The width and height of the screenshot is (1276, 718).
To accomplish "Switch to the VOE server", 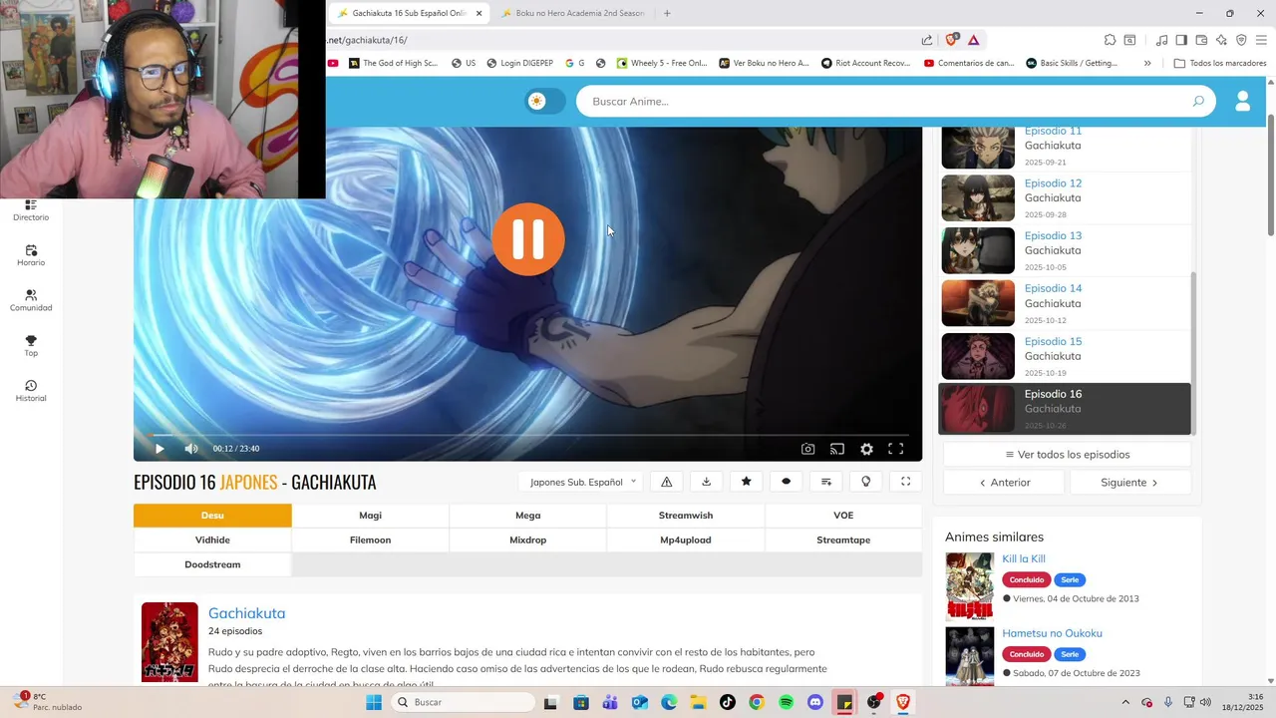I will coord(843,516).
